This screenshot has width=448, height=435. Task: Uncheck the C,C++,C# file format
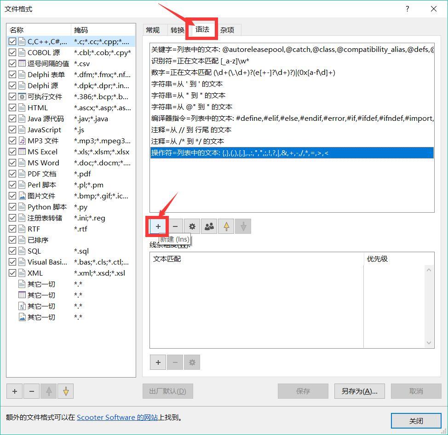11,41
